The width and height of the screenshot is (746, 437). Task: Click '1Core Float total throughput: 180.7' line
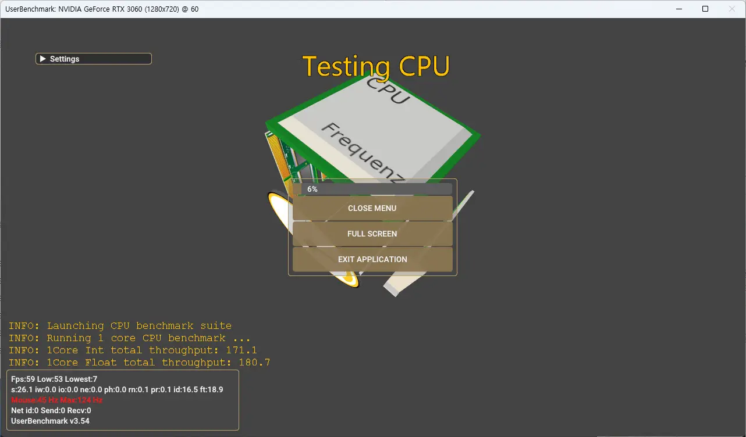(x=139, y=363)
